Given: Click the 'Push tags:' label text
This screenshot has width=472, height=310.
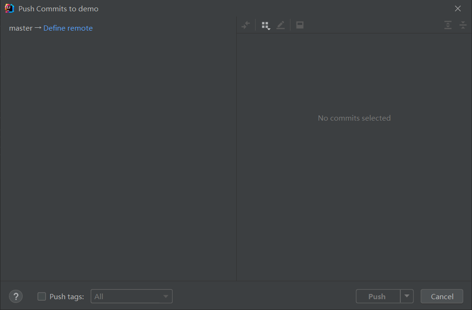Looking at the screenshot, I should point(66,296).
